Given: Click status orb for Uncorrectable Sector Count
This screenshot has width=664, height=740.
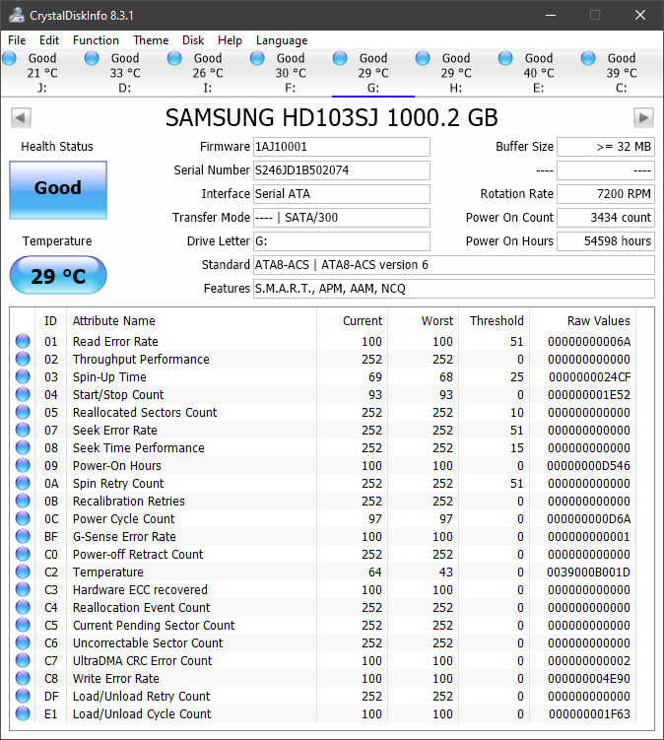Looking at the screenshot, I should (23, 642).
